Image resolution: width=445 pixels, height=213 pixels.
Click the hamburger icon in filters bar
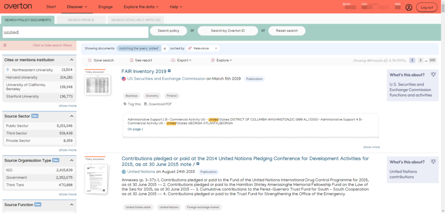[5, 45]
